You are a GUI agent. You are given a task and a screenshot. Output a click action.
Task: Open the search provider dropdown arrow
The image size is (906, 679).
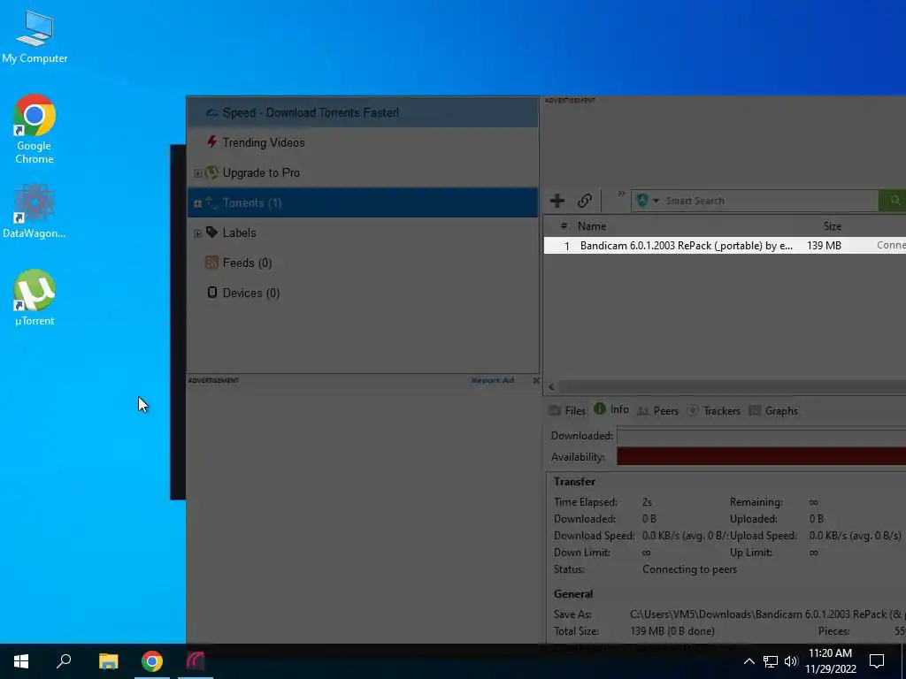656,201
